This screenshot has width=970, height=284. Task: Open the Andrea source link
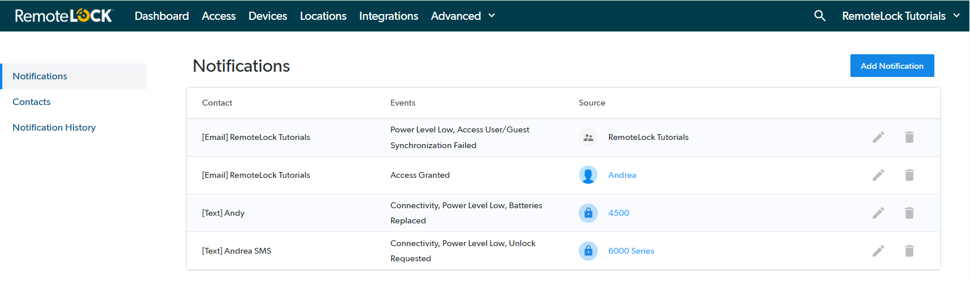click(622, 175)
